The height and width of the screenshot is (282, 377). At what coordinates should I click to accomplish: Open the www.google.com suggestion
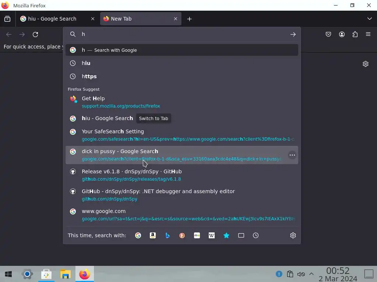(x=182, y=215)
